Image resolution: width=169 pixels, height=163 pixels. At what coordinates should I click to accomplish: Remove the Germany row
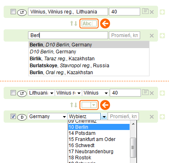tap(152, 117)
